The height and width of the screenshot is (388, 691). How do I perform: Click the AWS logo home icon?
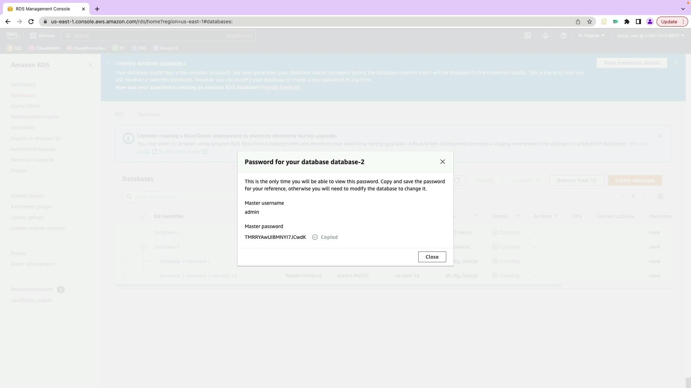coord(12,35)
